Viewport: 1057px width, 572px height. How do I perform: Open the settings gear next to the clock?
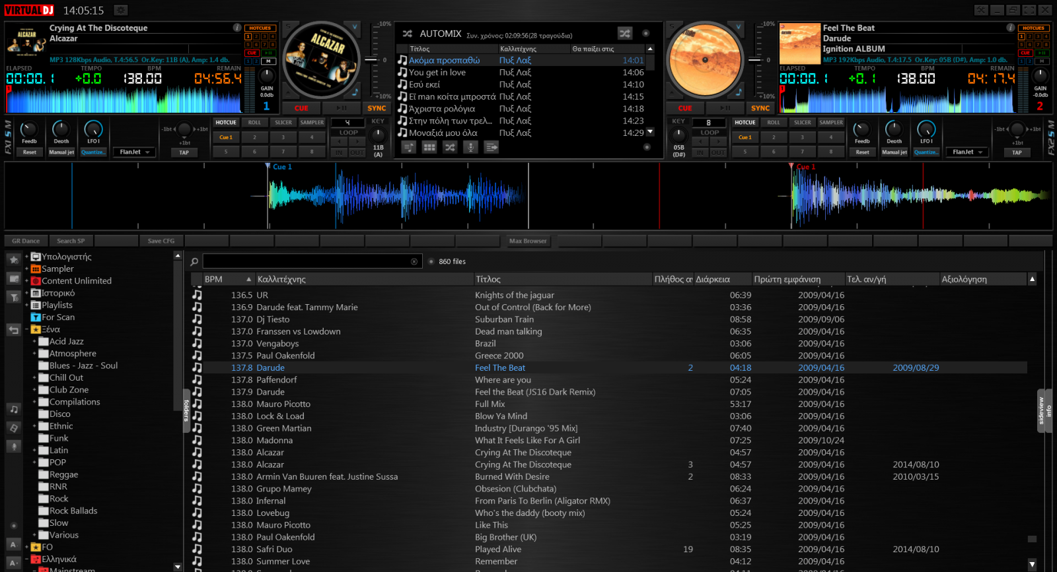(120, 10)
